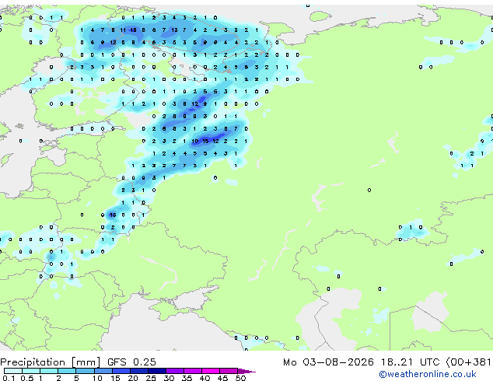Click the '20' legend scale label
The image size is (493, 381).
click(x=133, y=378)
